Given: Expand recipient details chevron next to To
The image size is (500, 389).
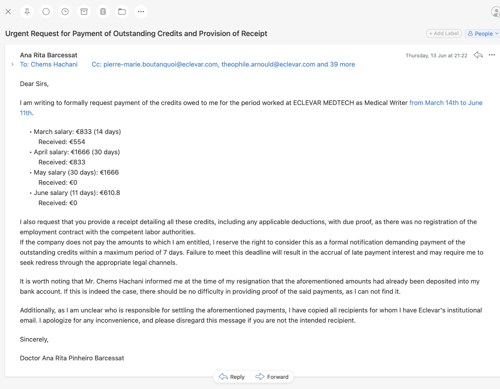Looking at the screenshot, I should (12, 64).
